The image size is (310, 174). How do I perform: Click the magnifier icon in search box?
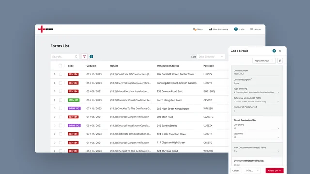point(77,57)
